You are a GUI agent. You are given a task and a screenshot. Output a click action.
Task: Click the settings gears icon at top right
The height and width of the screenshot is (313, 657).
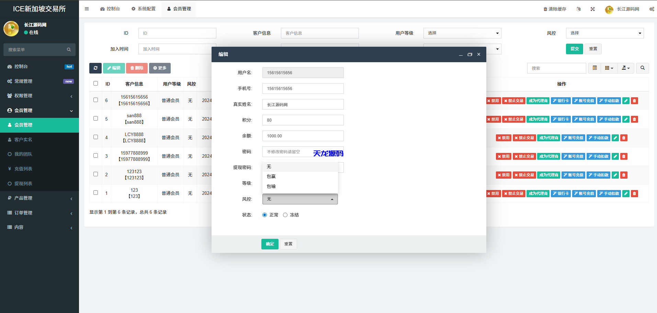pos(652,9)
